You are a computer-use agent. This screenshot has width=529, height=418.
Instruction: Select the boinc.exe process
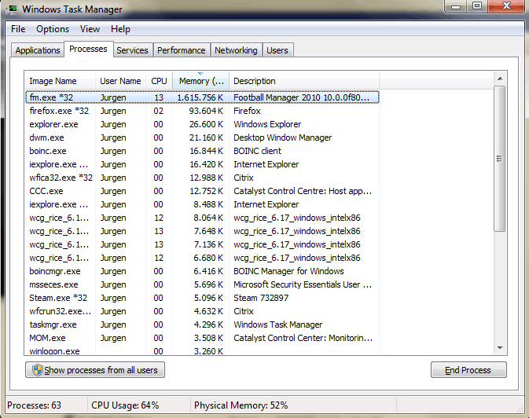click(202, 151)
